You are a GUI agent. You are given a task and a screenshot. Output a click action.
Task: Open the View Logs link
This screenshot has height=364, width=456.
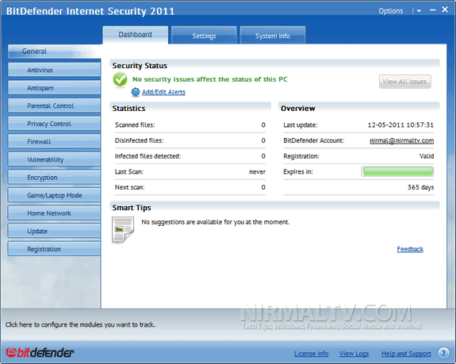354,354
